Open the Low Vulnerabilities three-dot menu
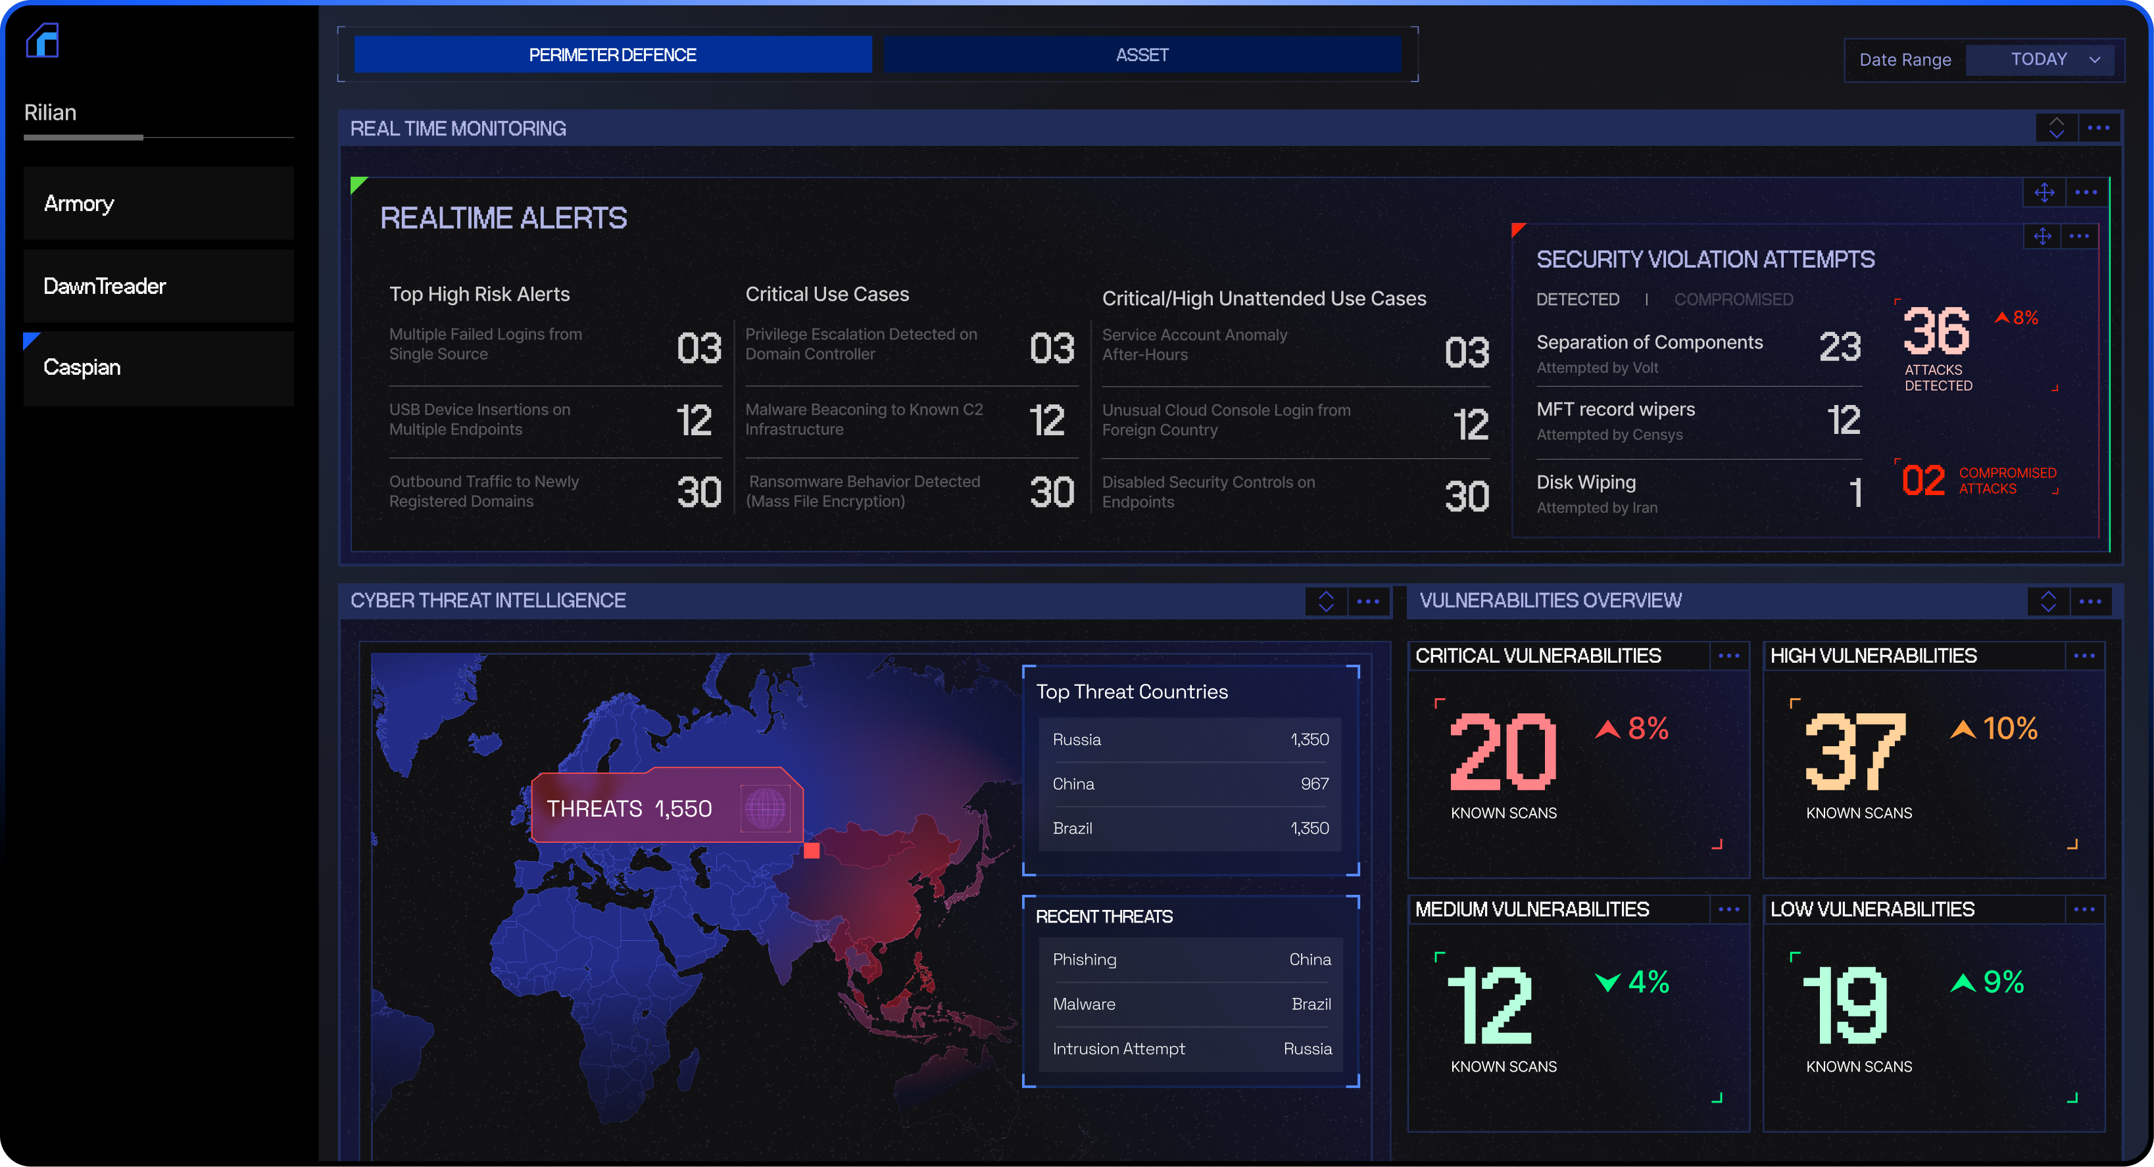 [x=2084, y=909]
